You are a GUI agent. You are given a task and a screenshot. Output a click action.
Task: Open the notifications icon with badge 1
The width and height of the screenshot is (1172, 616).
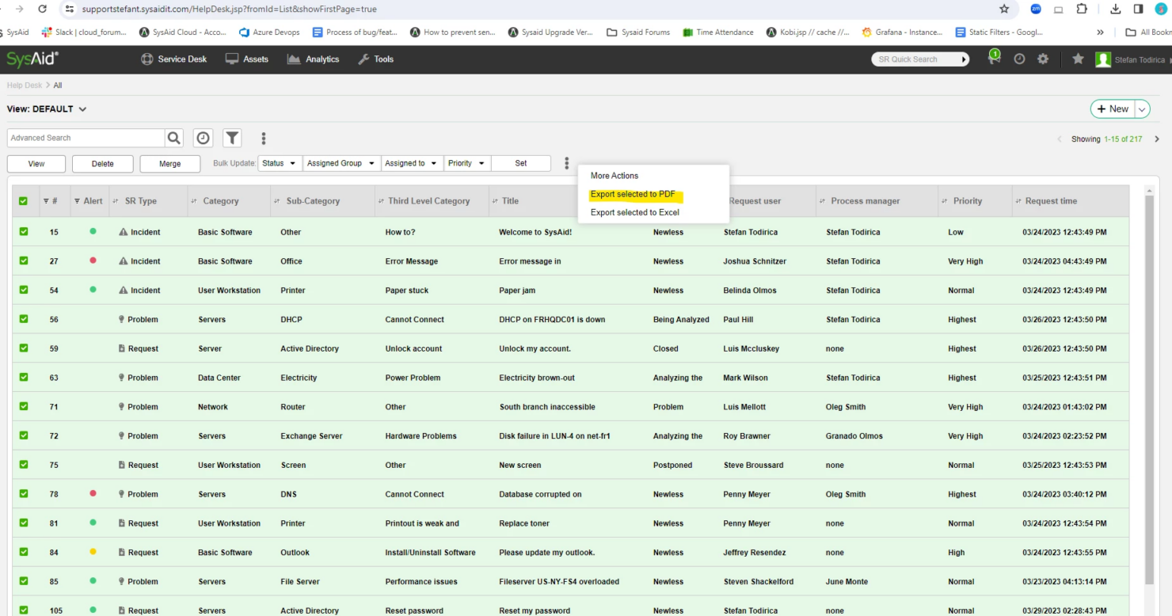tap(994, 59)
